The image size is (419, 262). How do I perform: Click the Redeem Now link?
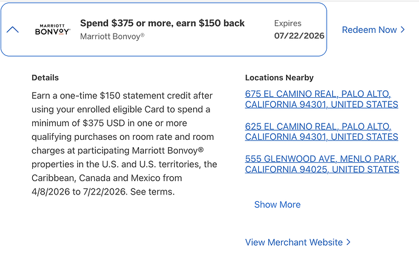(369, 30)
